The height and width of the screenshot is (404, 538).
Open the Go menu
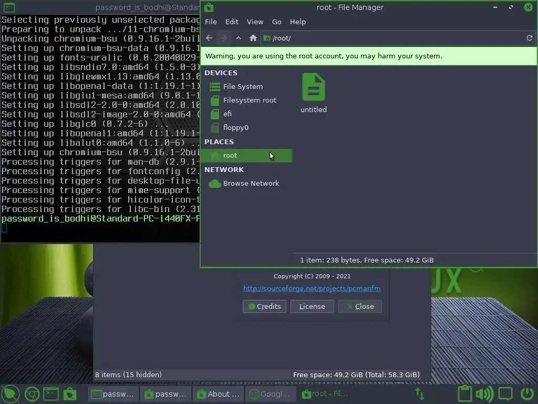[x=276, y=22]
